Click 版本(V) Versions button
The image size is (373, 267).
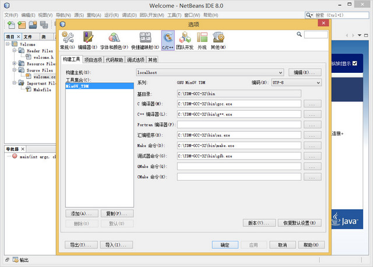coord(259,223)
